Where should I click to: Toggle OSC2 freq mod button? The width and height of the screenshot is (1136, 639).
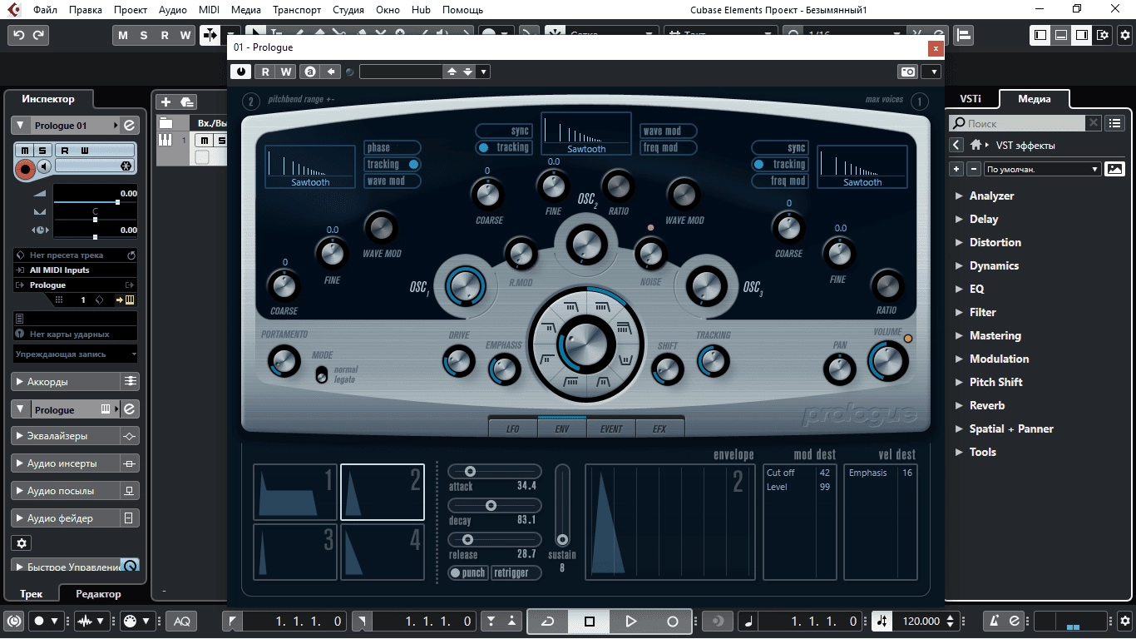tap(668, 148)
